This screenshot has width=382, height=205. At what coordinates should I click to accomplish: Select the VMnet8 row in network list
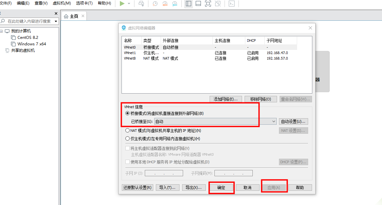pyautogui.click(x=209, y=58)
